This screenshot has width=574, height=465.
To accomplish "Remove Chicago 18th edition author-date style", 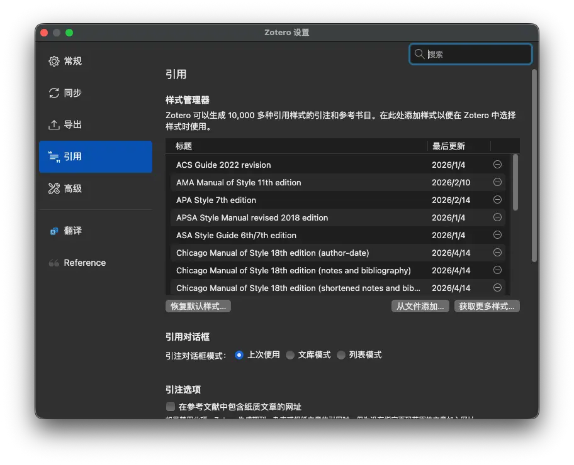I will (497, 252).
